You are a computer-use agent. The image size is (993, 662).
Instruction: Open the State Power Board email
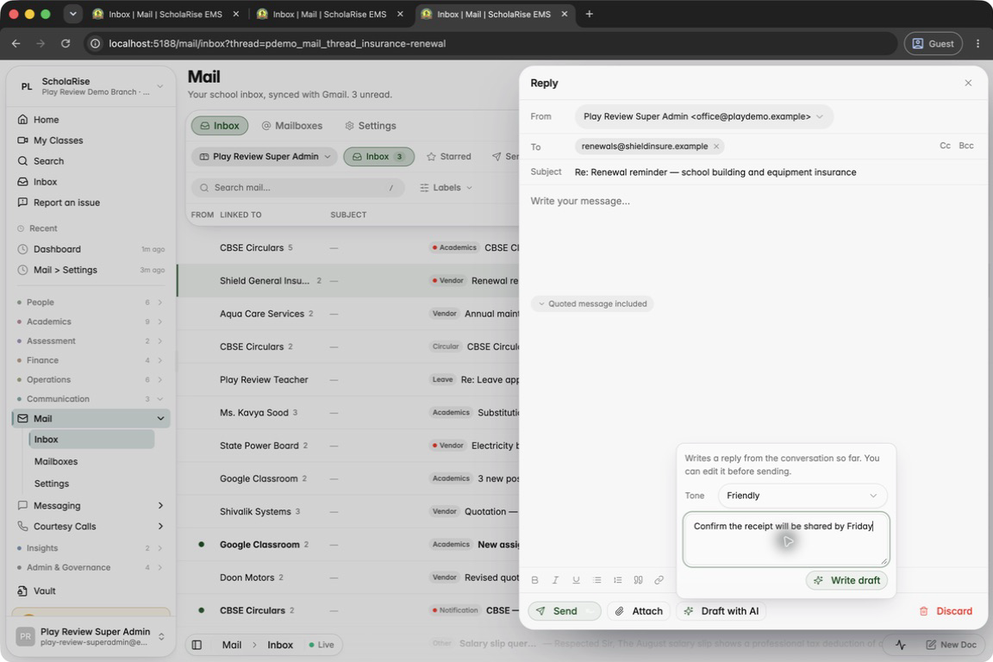pos(348,446)
